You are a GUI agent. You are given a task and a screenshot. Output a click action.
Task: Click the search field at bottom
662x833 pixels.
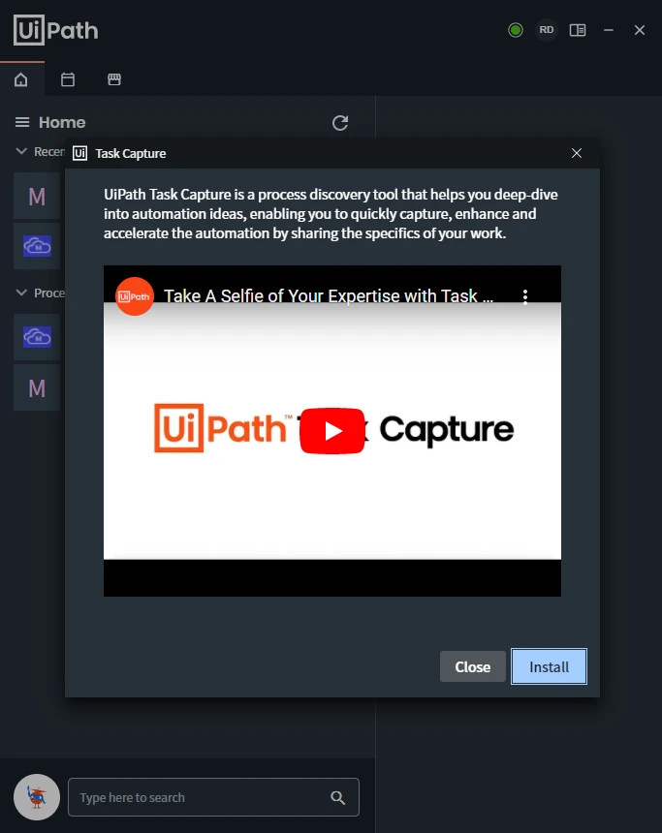[213, 797]
